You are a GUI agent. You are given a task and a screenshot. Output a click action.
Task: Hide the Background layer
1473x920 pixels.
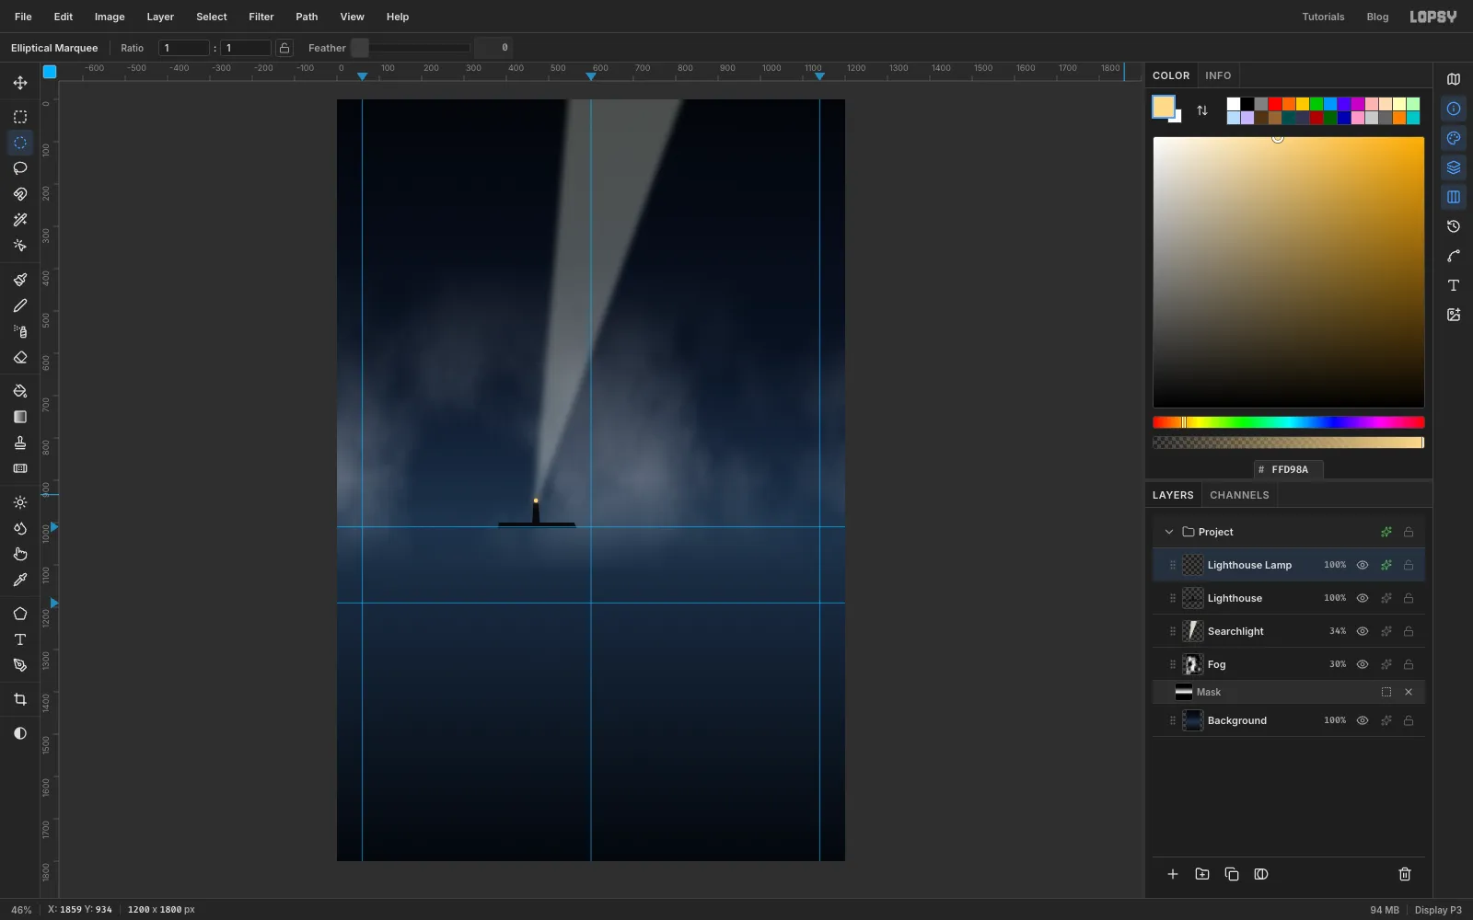(1363, 720)
